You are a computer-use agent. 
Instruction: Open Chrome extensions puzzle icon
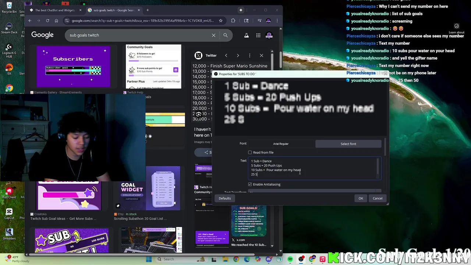click(x=233, y=21)
